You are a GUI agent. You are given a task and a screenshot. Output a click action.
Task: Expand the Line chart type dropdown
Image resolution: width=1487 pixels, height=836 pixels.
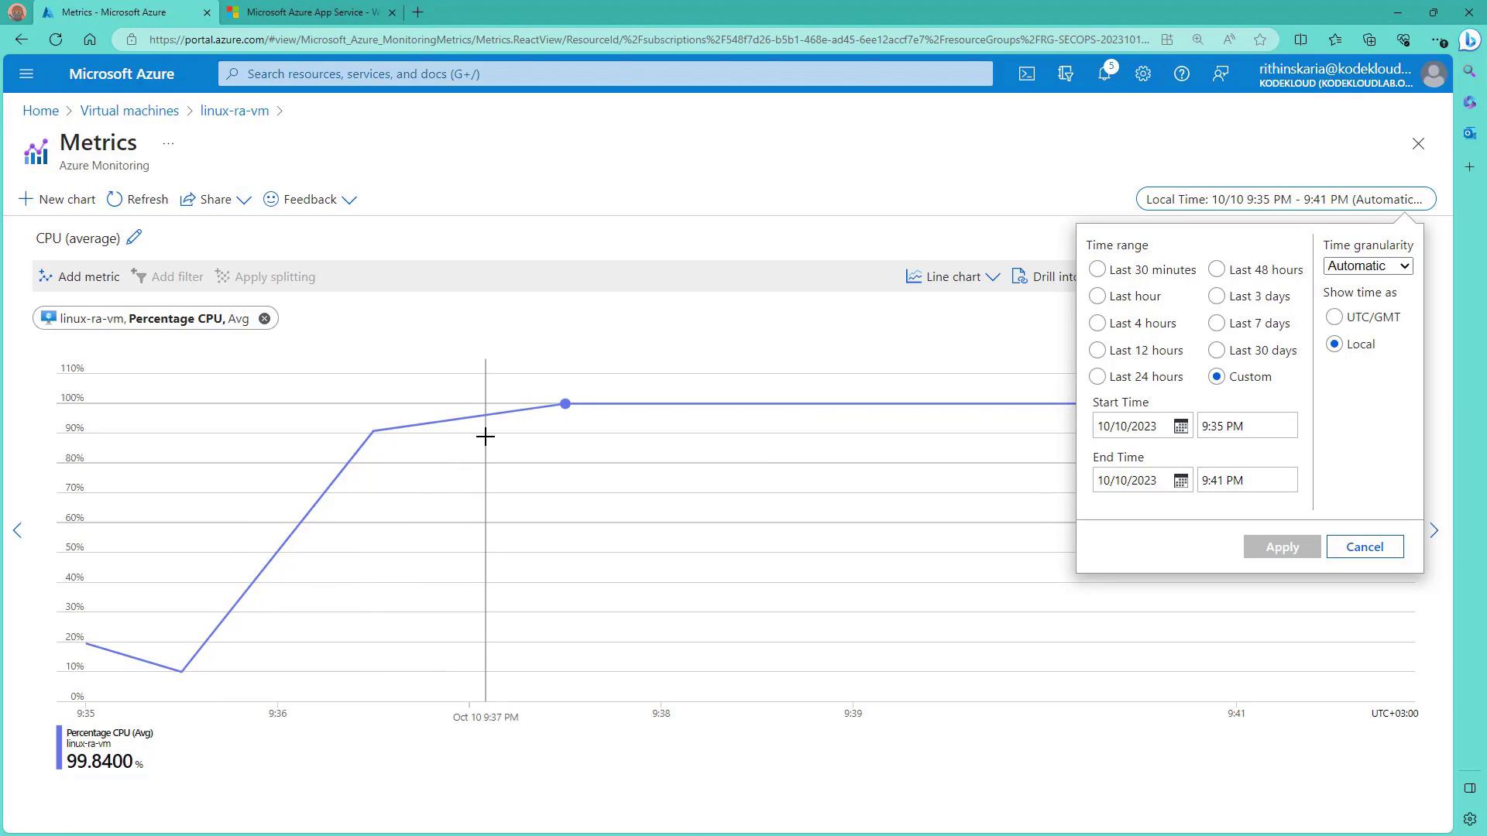pos(953,276)
